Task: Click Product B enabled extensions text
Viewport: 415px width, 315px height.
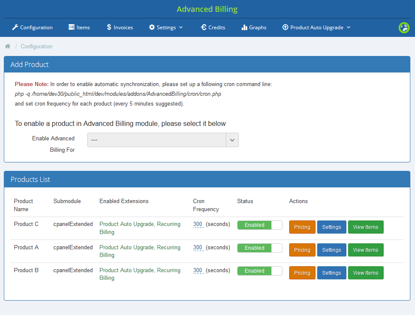Action: (140, 274)
